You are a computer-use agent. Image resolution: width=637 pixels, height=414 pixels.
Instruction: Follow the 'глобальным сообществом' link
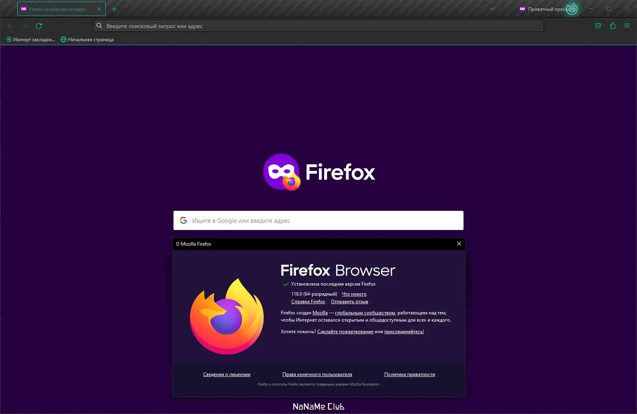365,313
